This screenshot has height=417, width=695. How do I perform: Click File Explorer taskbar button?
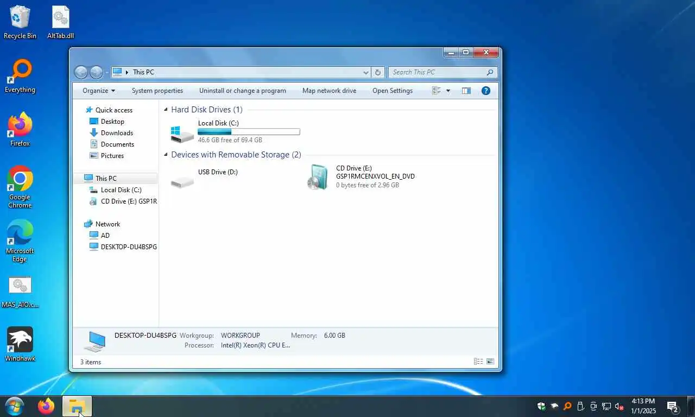77,406
